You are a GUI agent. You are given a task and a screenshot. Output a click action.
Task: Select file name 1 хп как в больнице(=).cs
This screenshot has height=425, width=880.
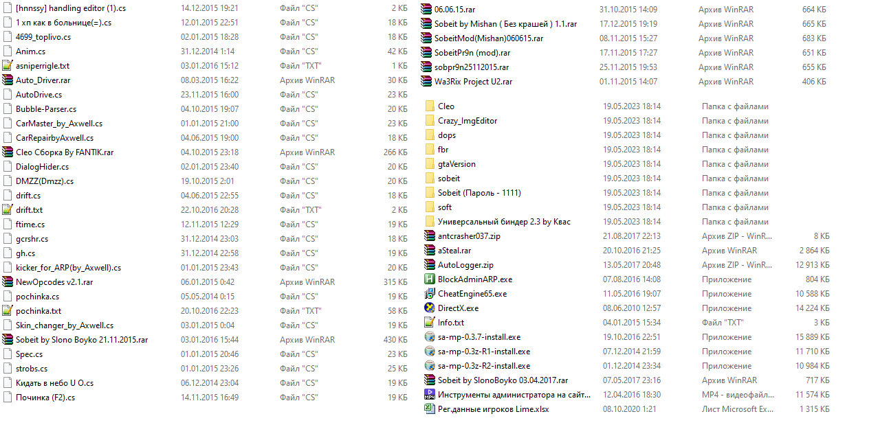(x=63, y=23)
